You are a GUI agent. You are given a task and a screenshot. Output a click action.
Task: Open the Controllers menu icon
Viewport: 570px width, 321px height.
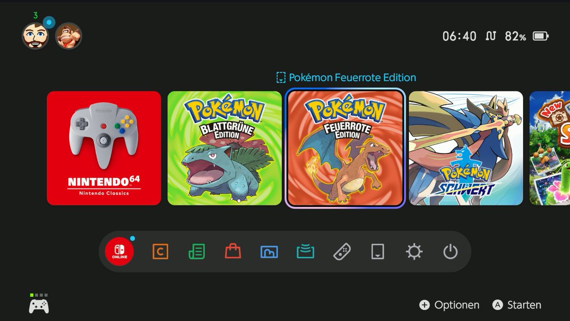pyautogui.click(x=342, y=252)
